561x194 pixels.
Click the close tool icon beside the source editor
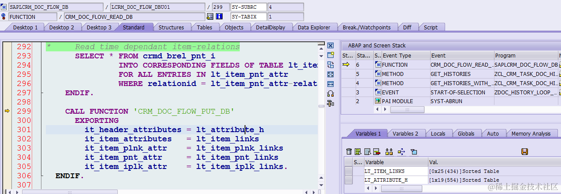(331, 45)
